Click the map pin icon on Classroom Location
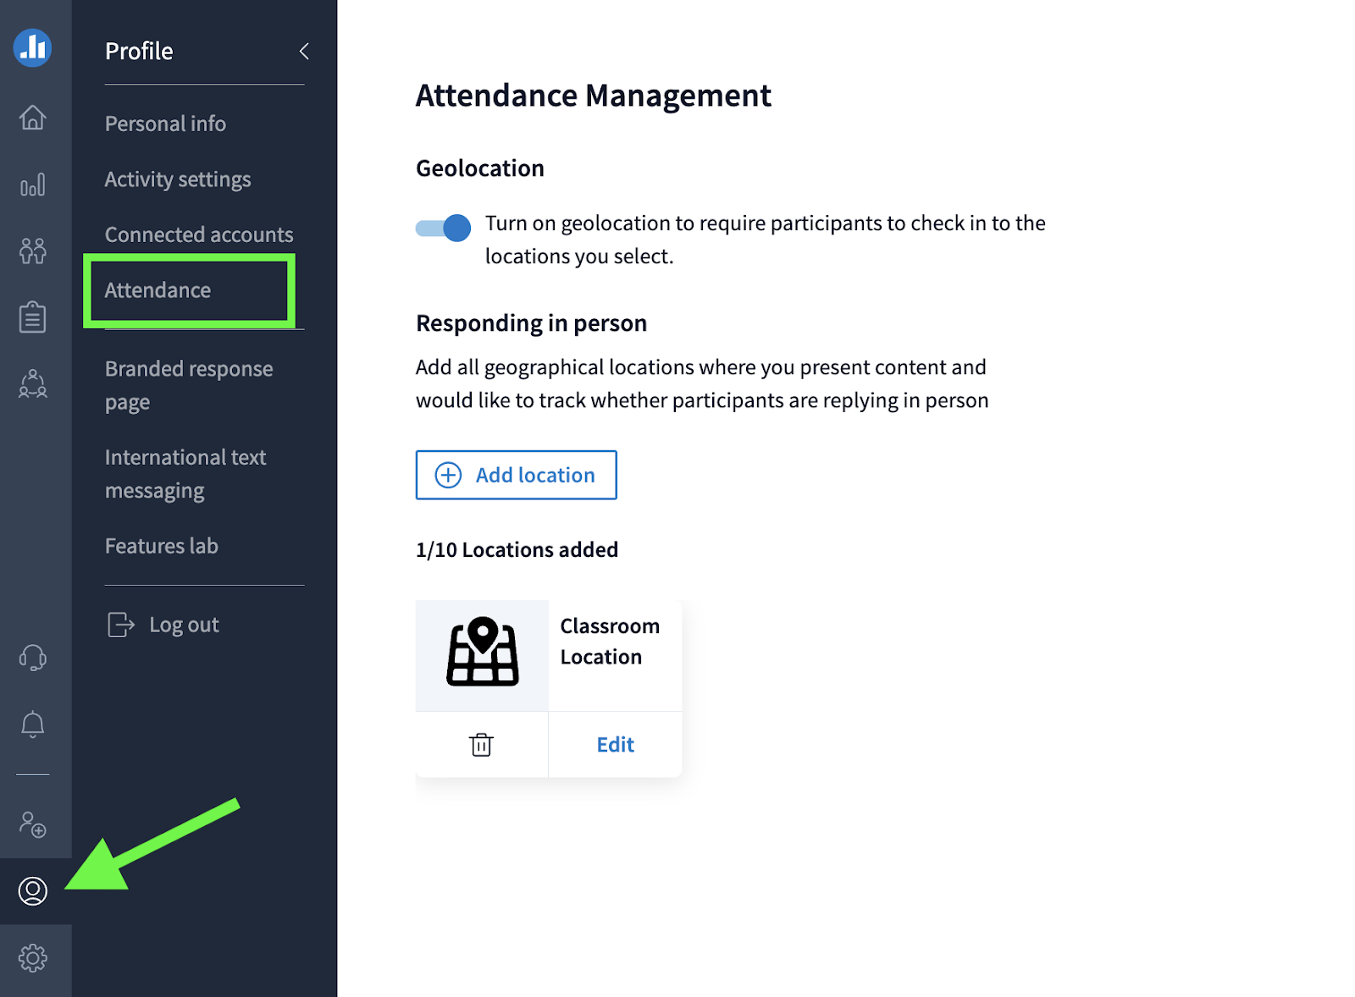The width and height of the screenshot is (1355, 997). click(x=481, y=655)
